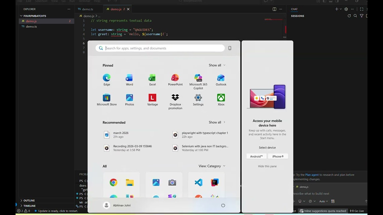
Task: Open the new chat dropdown arrow
Action: [341, 9]
